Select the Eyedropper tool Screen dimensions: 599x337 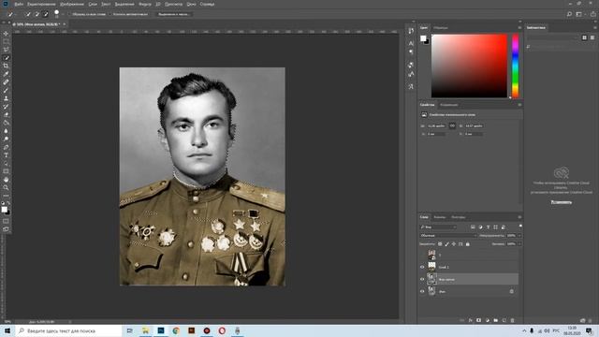point(6,74)
